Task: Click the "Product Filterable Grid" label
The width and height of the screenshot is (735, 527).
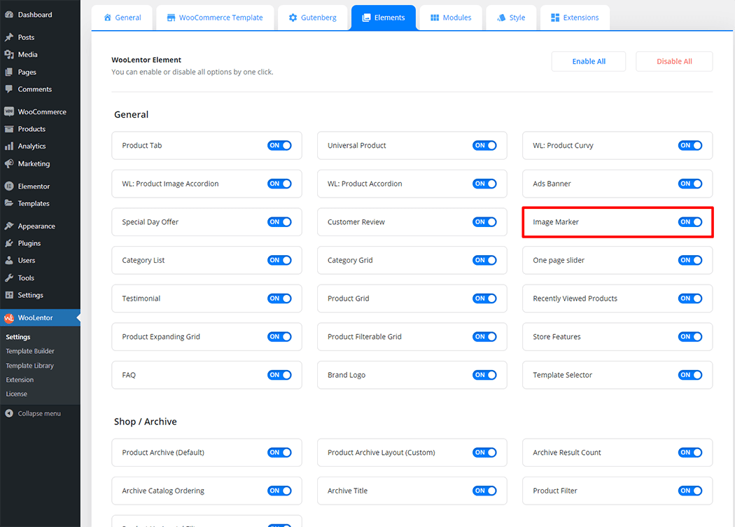Action: tap(364, 336)
